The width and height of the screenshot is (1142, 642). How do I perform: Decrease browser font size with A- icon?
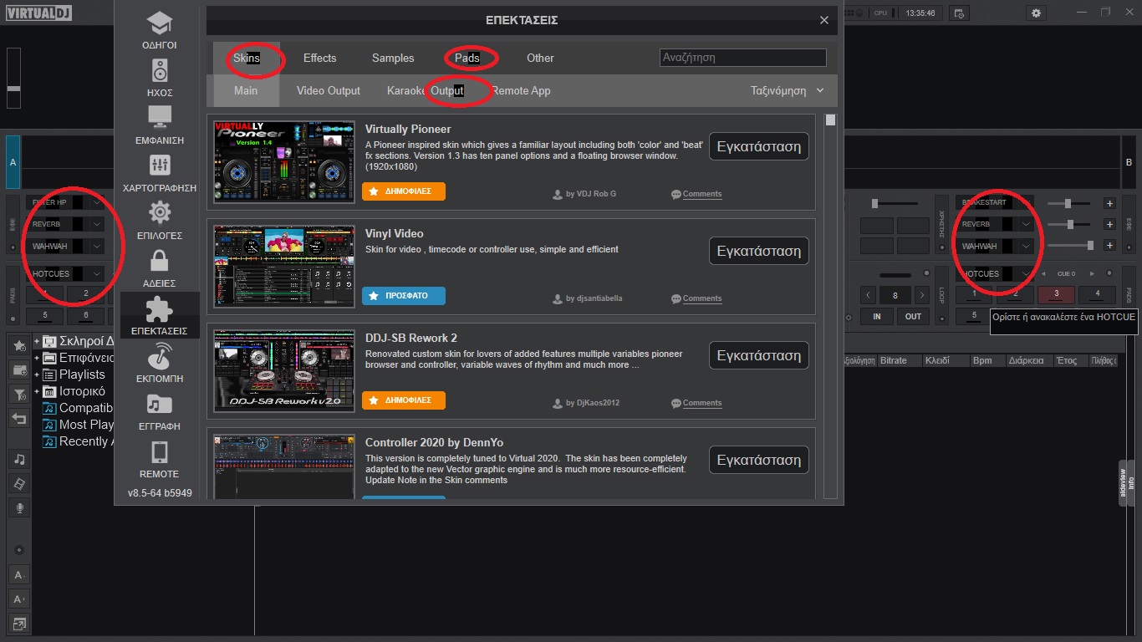19,574
